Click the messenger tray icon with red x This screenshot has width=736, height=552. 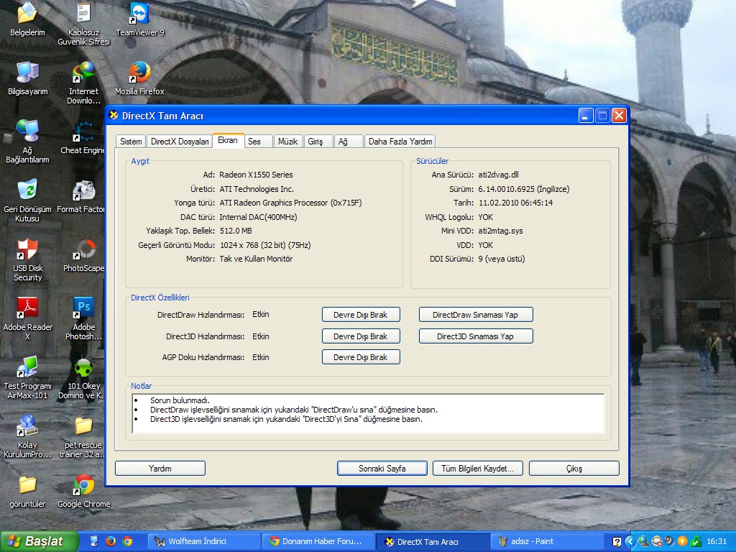pos(657,541)
